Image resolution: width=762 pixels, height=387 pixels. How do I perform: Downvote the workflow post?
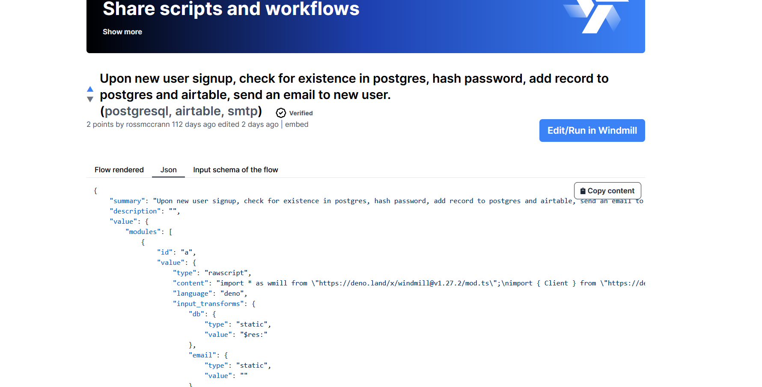tap(90, 99)
